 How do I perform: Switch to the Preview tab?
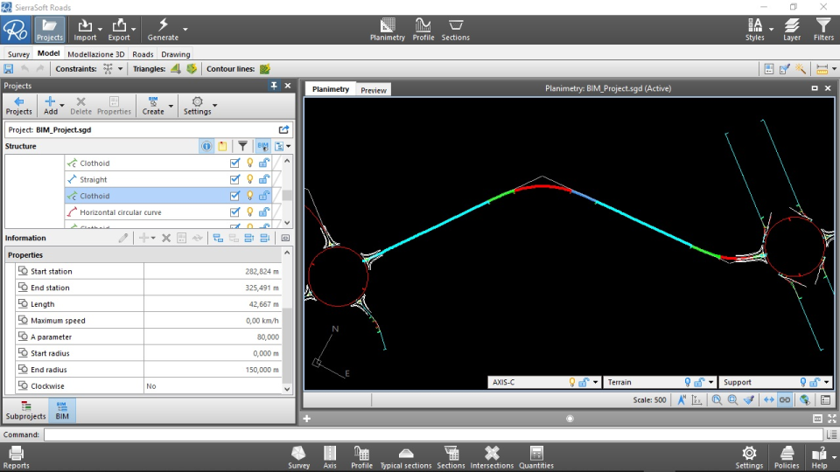point(374,90)
